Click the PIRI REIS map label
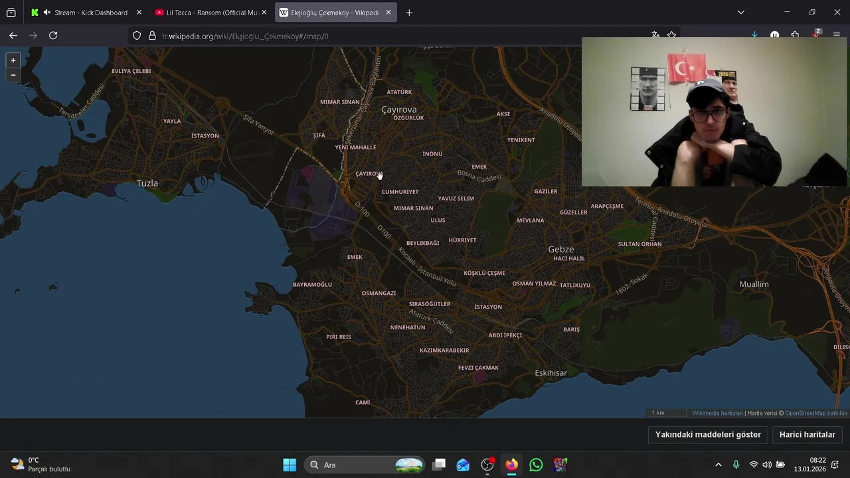Screen dimensions: 850x478 click(x=339, y=337)
